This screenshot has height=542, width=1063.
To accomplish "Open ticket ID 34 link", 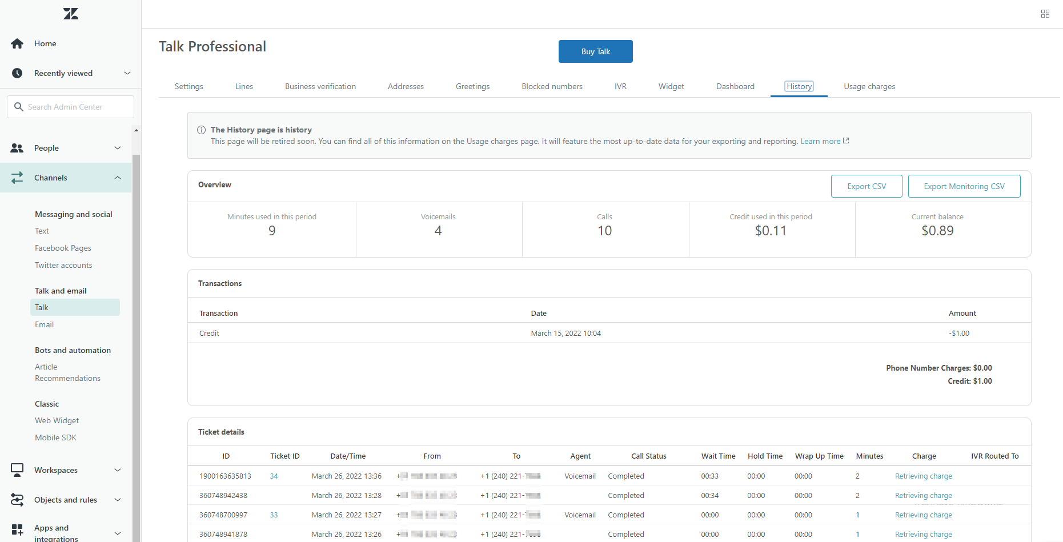I will point(274,476).
